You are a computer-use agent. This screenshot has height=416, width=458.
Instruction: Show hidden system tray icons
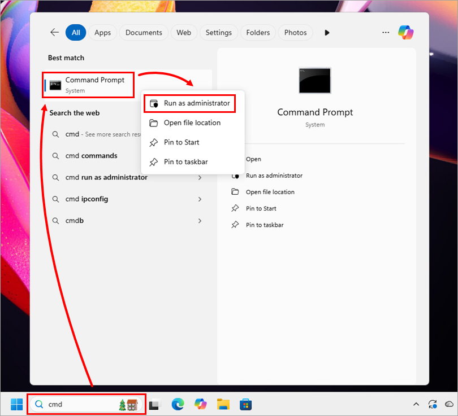pos(416,404)
